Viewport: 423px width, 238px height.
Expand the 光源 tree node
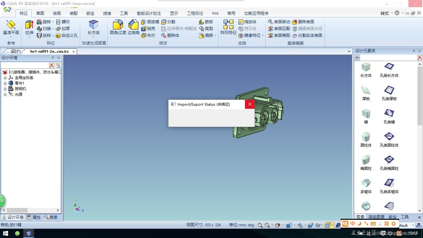pos(5,95)
